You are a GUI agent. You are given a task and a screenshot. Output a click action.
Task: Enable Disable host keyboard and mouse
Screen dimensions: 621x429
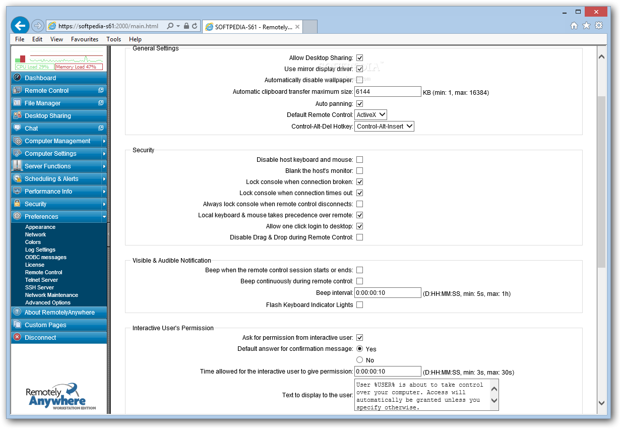[359, 160]
